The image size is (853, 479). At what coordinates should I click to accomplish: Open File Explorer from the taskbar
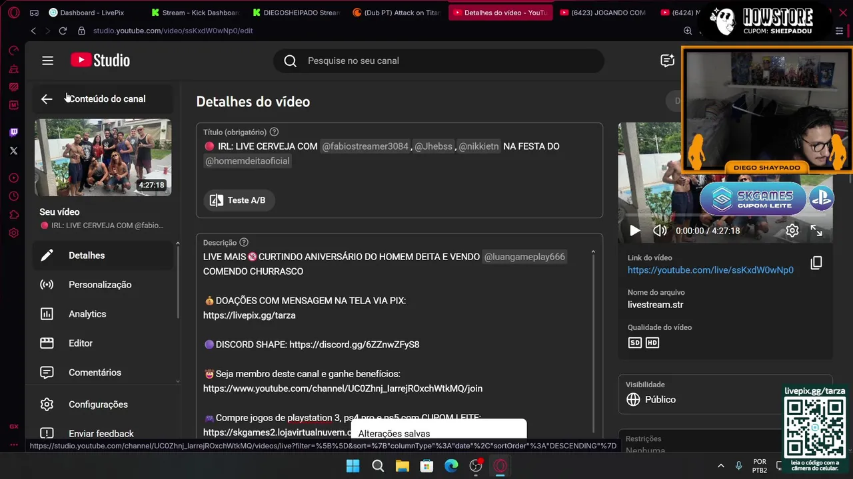(x=403, y=466)
